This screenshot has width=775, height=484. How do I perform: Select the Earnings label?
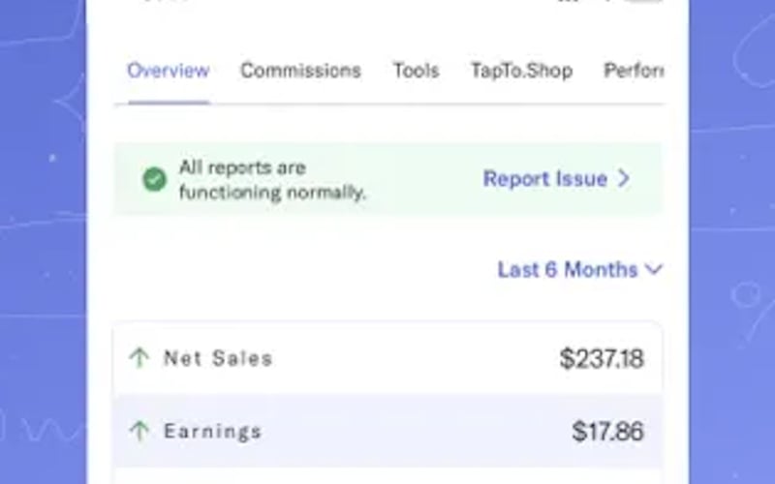[x=212, y=431]
